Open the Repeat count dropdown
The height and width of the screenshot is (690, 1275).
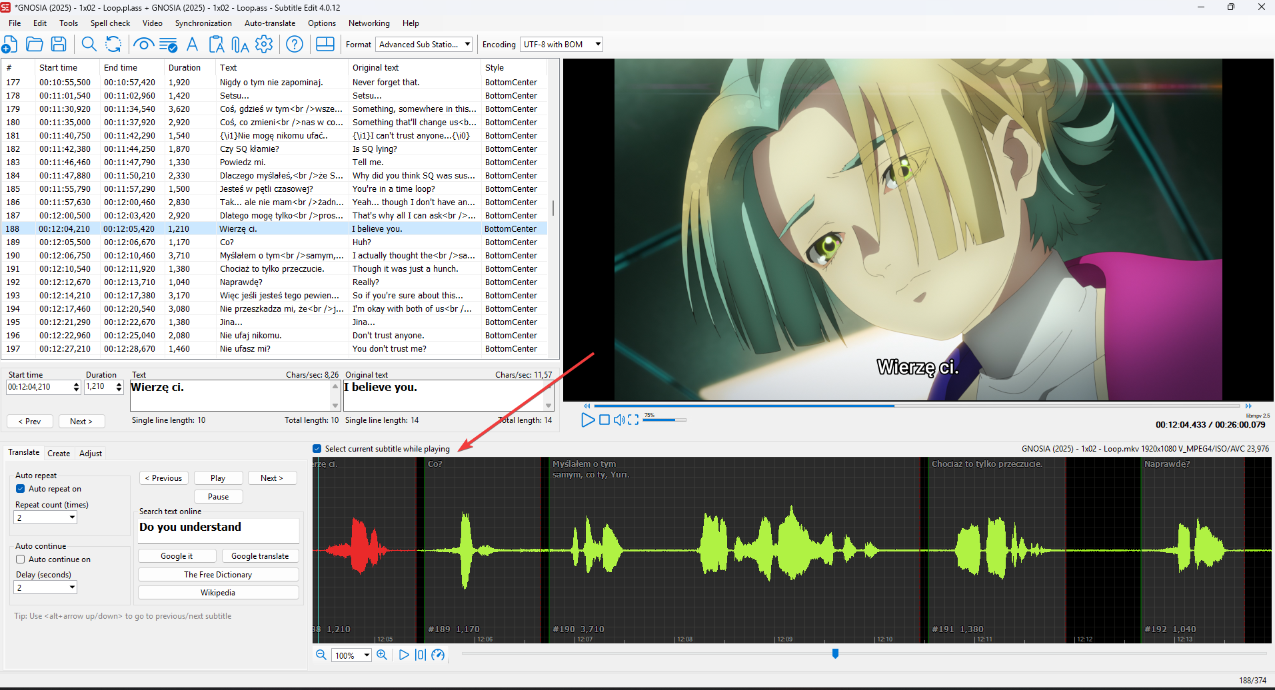click(x=45, y=517)
